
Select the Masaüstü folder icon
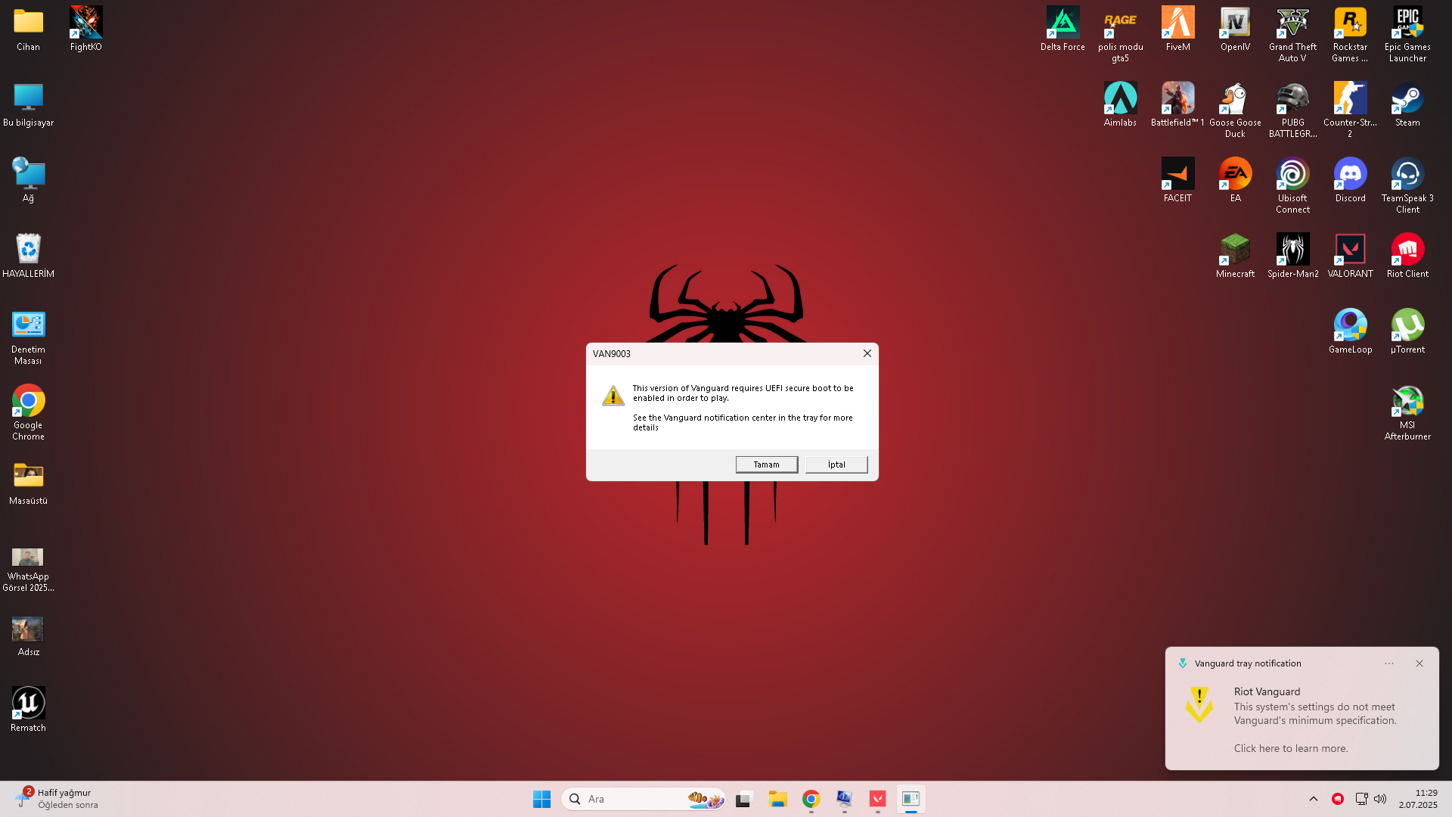click(28, 483)
